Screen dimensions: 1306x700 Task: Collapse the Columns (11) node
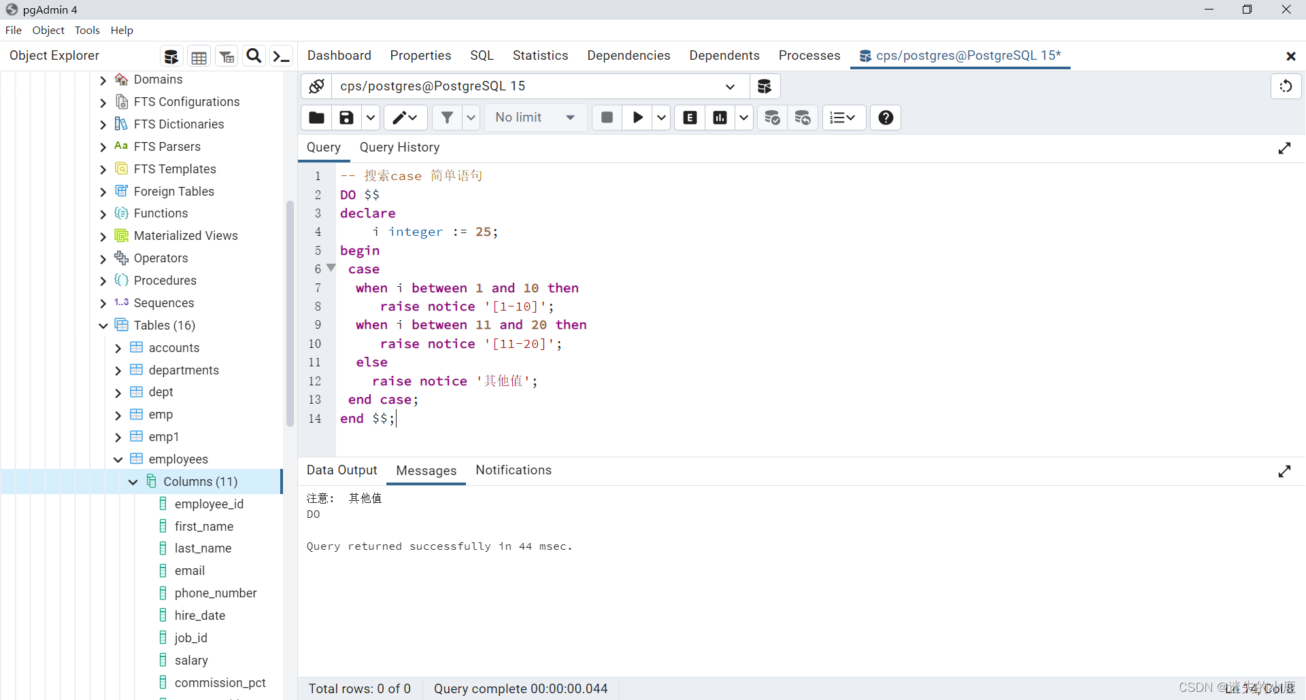(x=133, y=482)
